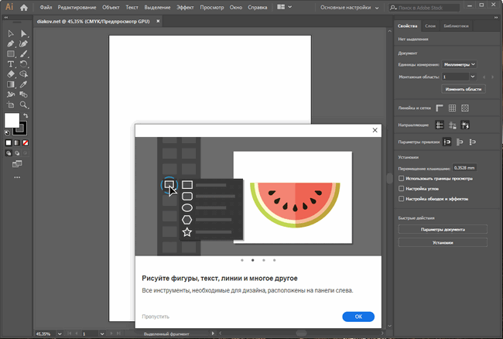
Task: Open Основные настройки workspace dropdown
Action: click(349, 8)
